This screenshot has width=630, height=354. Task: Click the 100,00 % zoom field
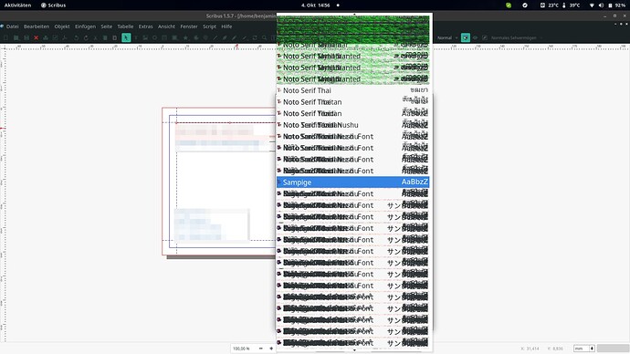244,349
